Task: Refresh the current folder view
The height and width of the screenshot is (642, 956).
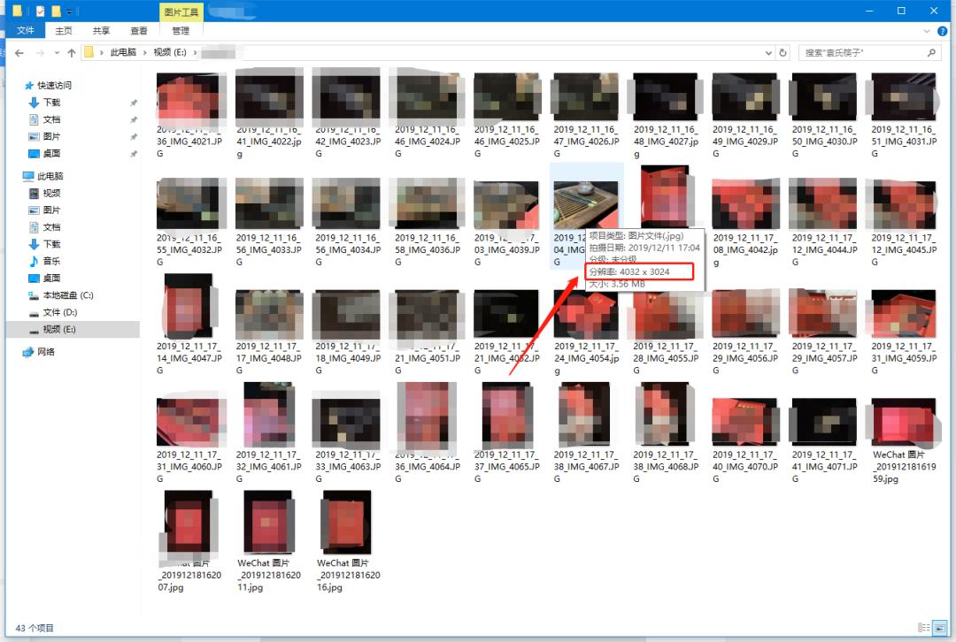Action: point(783,53)
